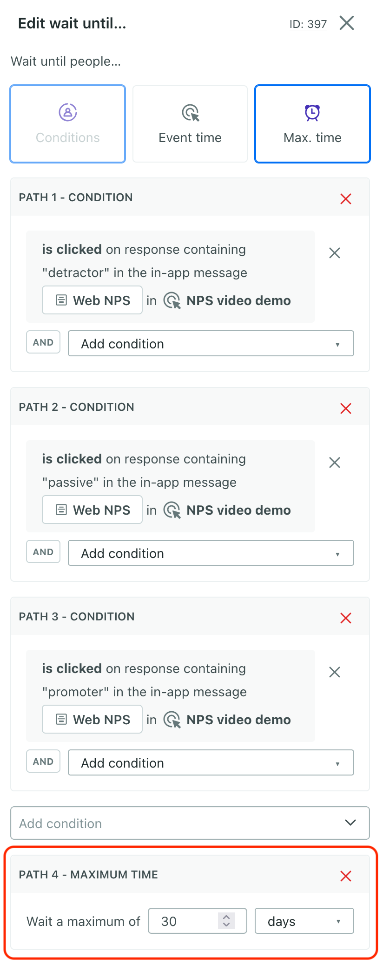The image size is (383, 966).
Task: Open Path 2 Add condition dropdown
Action: (211, 553)
